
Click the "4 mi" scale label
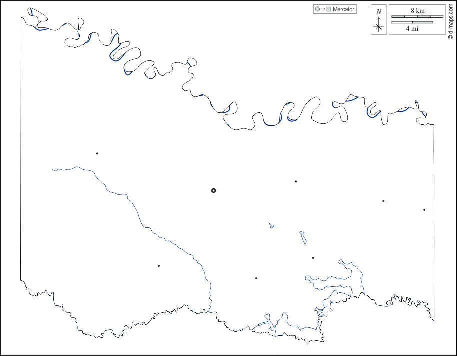[x=412, y=28]
